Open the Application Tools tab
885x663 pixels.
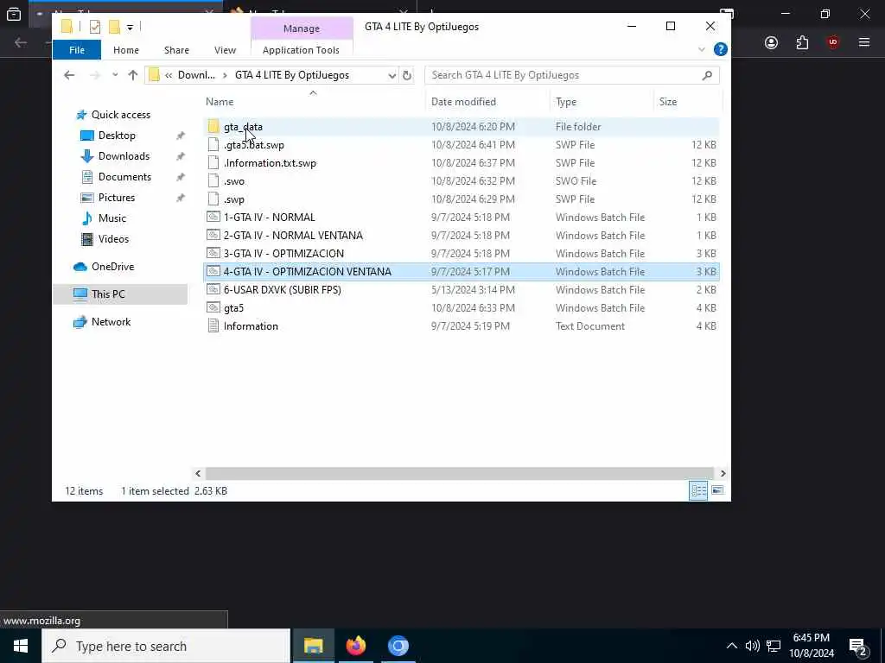[x=301, y=50]
